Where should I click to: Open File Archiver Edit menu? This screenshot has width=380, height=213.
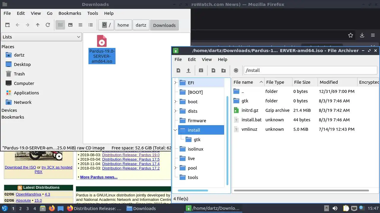[192, 59]
